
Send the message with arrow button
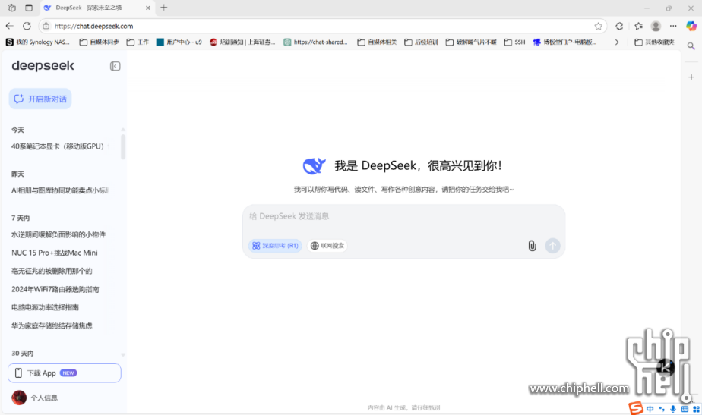pyautogui.click(x=552, y=246)
